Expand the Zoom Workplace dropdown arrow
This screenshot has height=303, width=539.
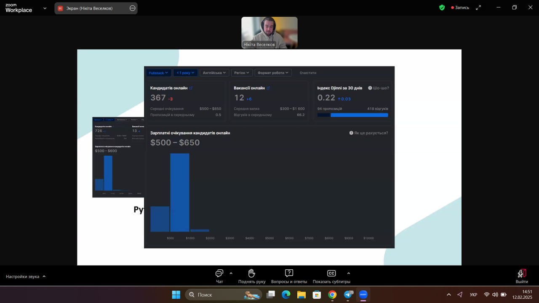[45, 8]
